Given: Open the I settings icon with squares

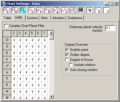Looking at the screenshot, I should (x=73, y=10).
